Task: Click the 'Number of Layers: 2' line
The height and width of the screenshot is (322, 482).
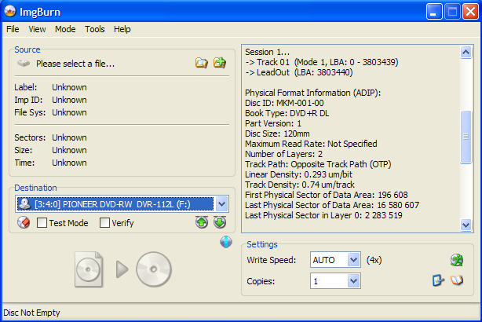Action: 283,154
